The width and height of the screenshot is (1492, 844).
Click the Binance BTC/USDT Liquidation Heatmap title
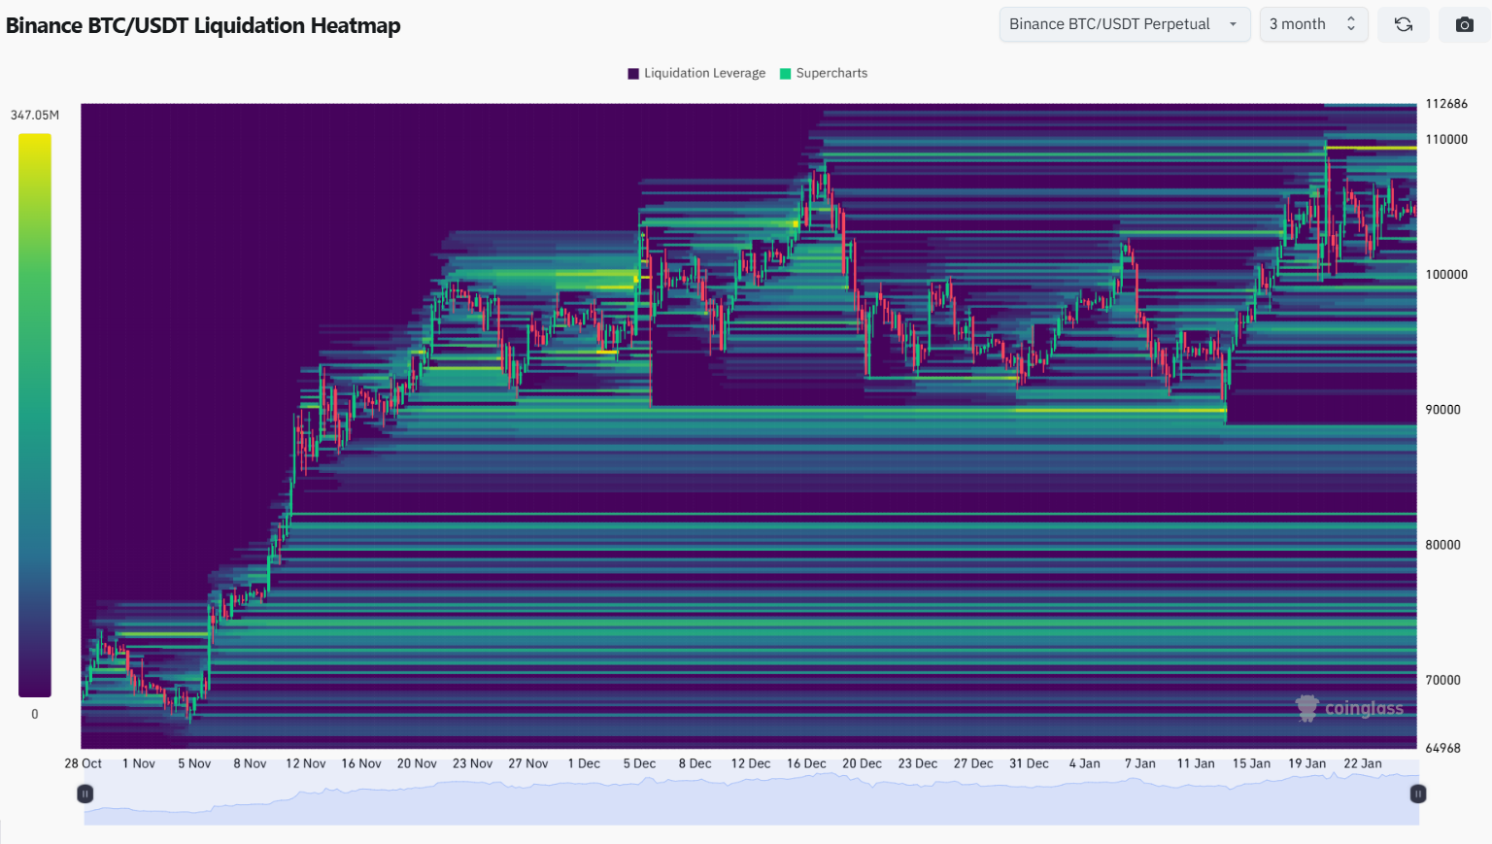pos(203,25)
